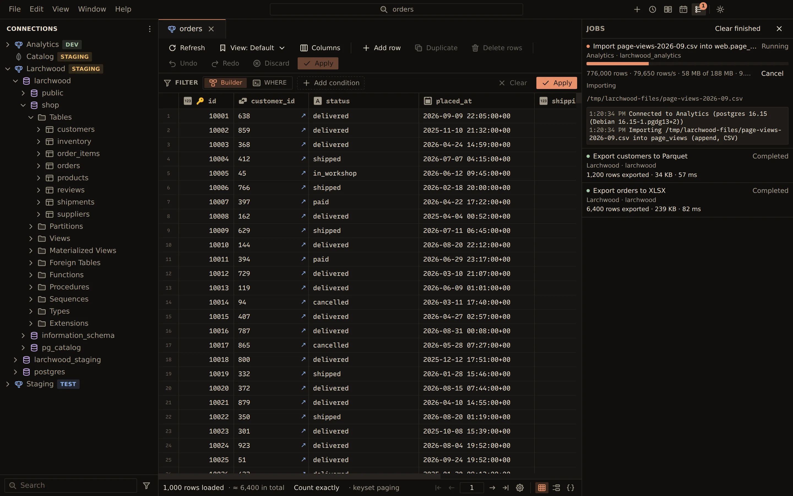Open the Connections three-dot menu
The image size is (793, 496).
(150, 29)
